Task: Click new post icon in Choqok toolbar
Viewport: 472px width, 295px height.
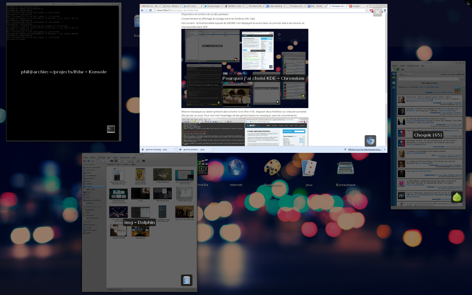Action: pyautogui.click(x=394, y=69)
